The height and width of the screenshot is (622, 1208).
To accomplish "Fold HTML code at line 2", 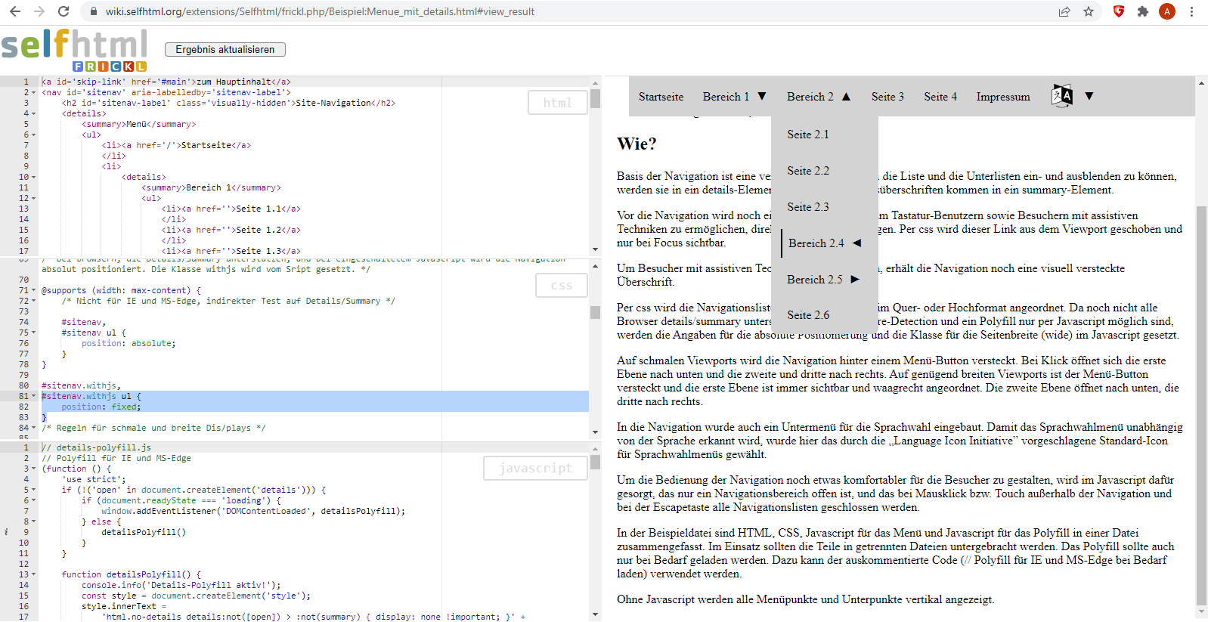I will click(34, 92).
